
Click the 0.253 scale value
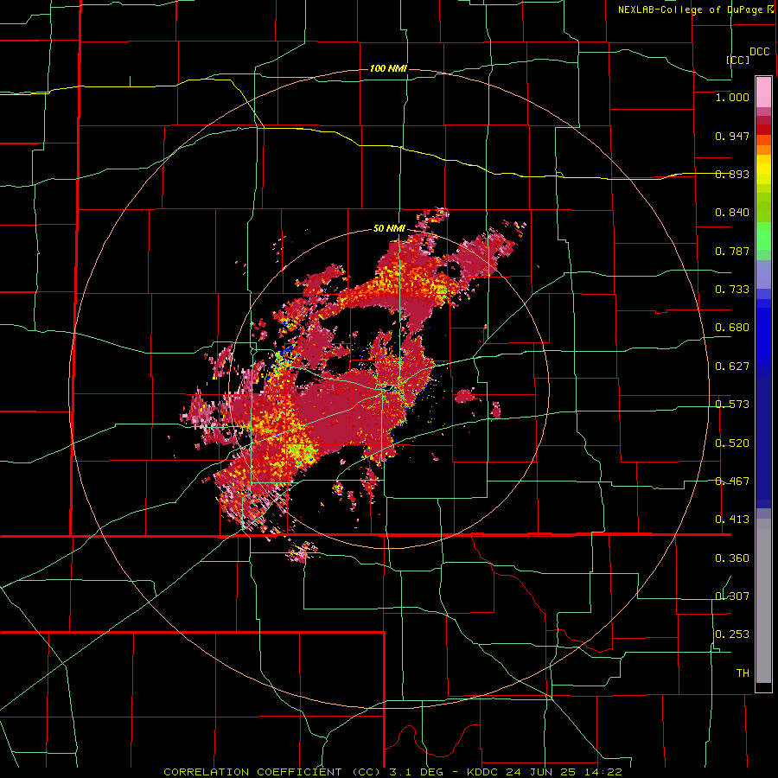click(x=732, y=635)
